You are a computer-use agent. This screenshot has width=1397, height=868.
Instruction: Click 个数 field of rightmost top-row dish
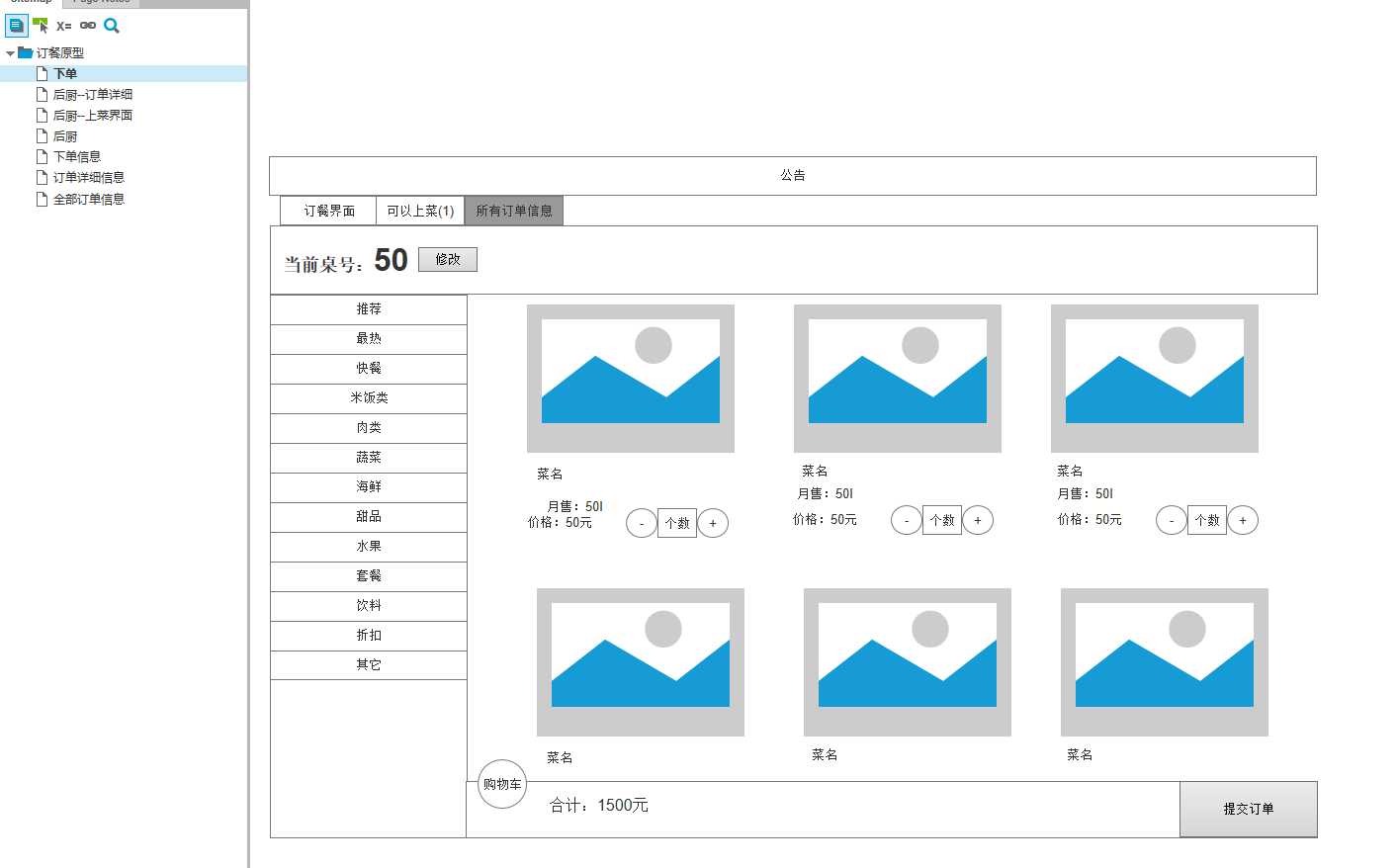pyautogui.click(x=1207, y=520)
